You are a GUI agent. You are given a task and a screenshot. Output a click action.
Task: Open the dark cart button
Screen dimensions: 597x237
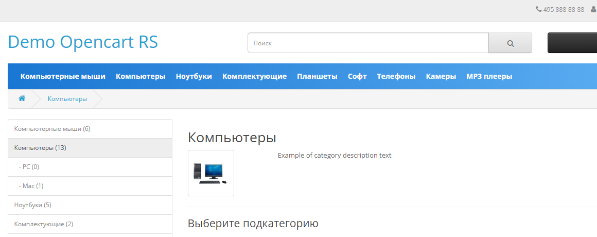572,43
